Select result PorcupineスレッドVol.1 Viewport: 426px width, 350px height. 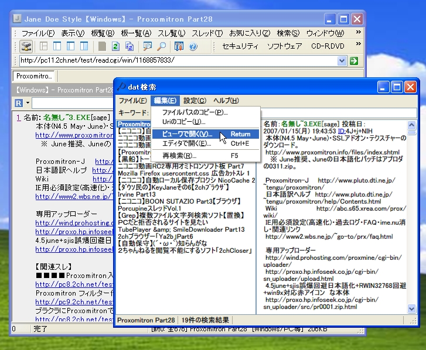[149, 208]
